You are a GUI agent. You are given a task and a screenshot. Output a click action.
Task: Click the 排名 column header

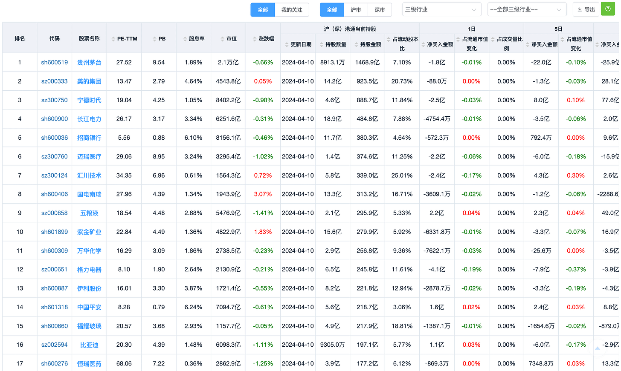pyautogui.click(x=20, y=38)
